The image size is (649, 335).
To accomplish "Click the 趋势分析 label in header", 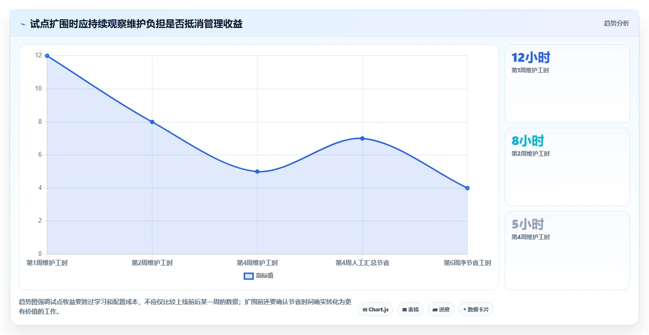I will pos(616,23).
